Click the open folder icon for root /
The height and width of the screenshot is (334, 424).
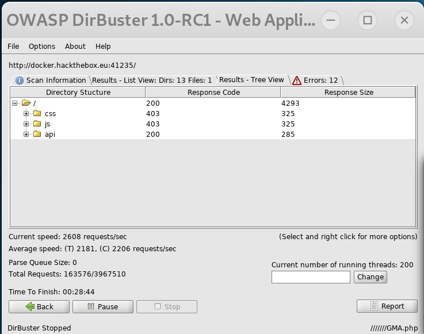[26, 103]
